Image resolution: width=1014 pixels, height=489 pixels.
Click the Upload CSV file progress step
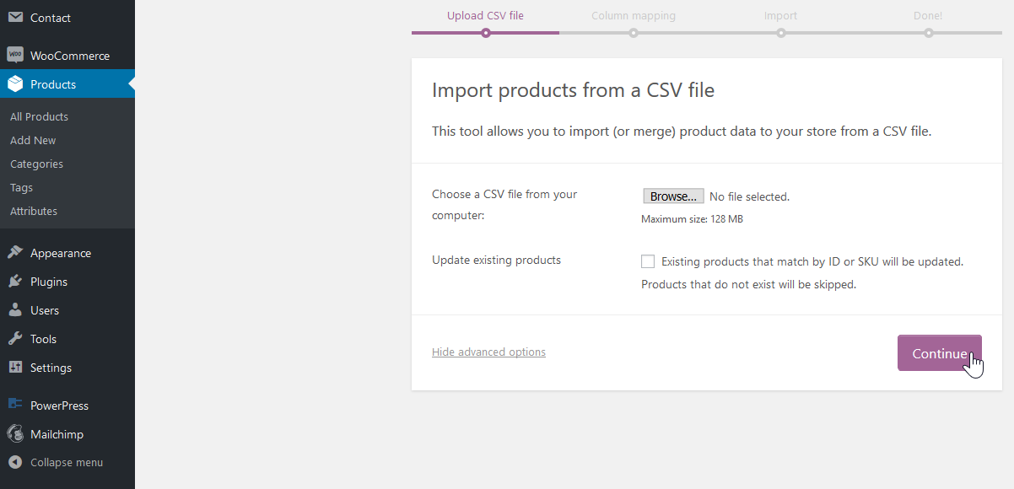click(485, 16)
